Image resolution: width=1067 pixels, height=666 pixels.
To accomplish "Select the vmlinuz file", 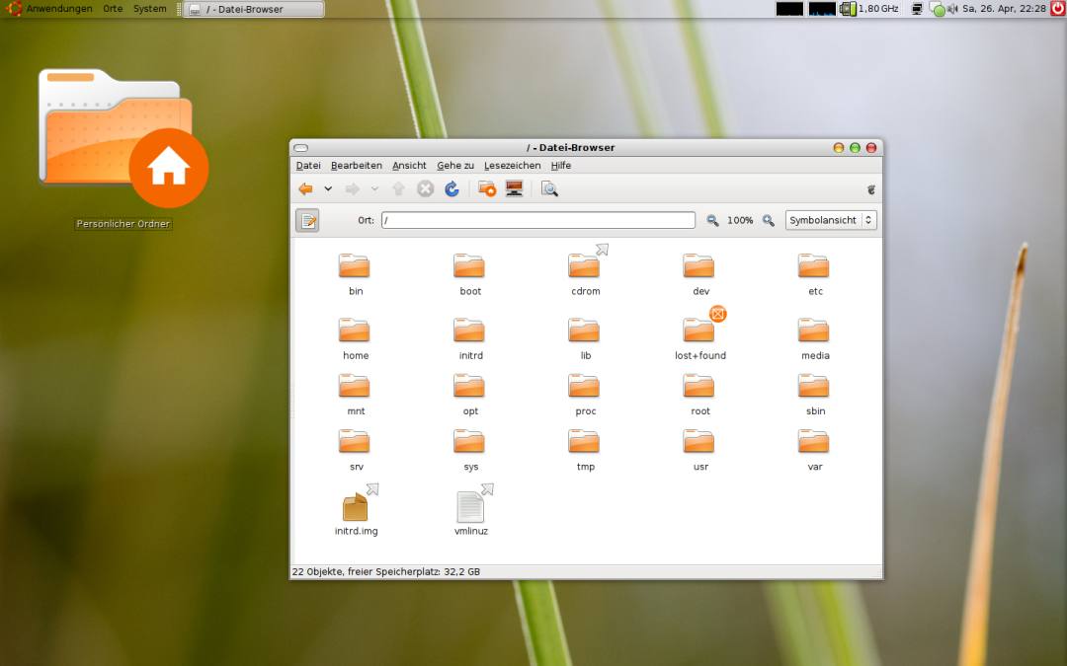I will point(471,510).
